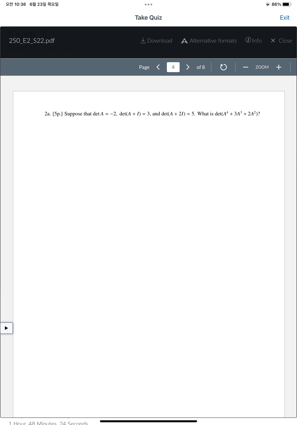Select the page number field showing 4
Screen dimensions: 297x425
(173, 67)
